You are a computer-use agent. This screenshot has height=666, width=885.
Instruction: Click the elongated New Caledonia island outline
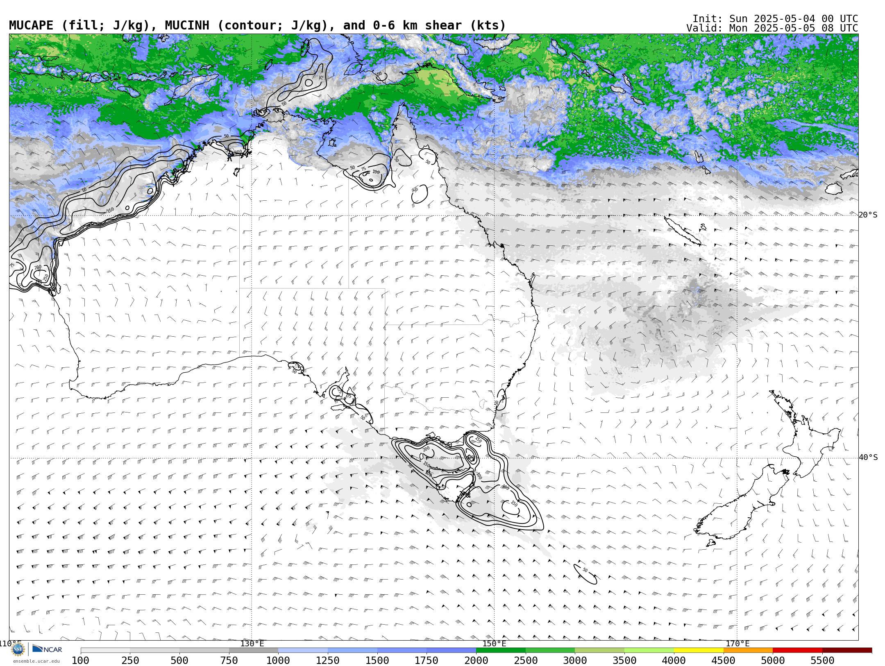682,231
